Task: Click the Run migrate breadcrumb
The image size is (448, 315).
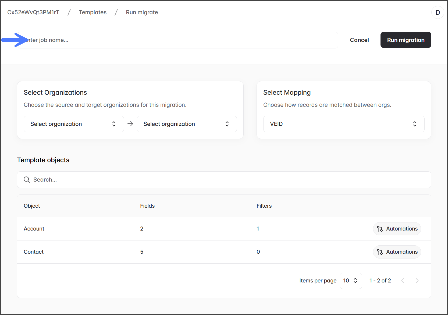Action: (x=142, y=12)
